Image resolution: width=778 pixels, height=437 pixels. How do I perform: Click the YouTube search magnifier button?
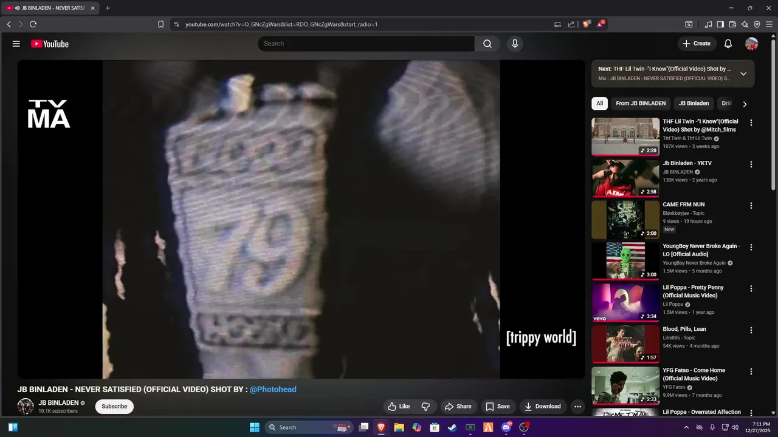[x=487, y=44]
